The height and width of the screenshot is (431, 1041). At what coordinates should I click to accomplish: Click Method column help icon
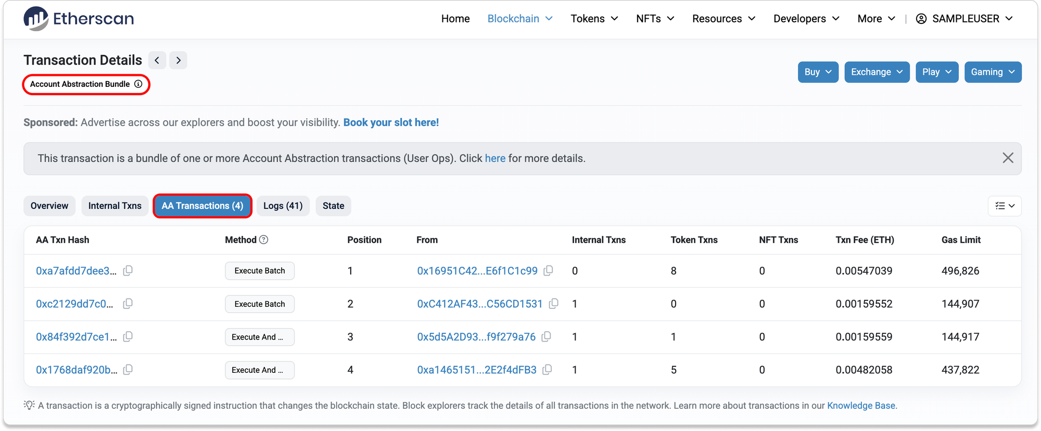pyautogui.click(x=264, y=240)
